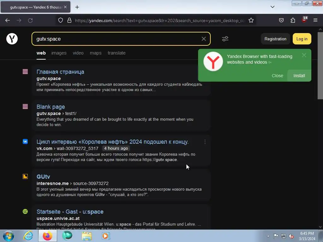The image size is (323, 242).
Task: Open the Цикл интервью «Королева нефть» link
Action: pos(113,142)
